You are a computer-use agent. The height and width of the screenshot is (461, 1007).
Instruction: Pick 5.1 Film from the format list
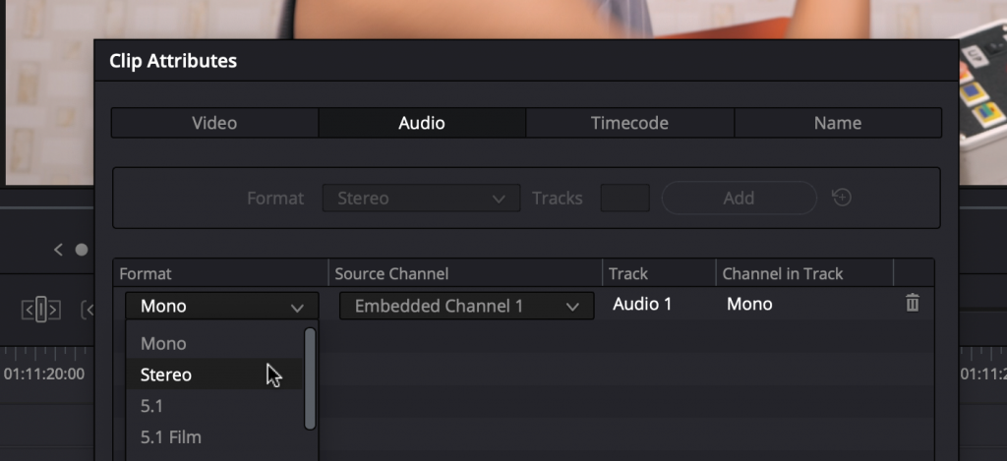coord(171,437)
